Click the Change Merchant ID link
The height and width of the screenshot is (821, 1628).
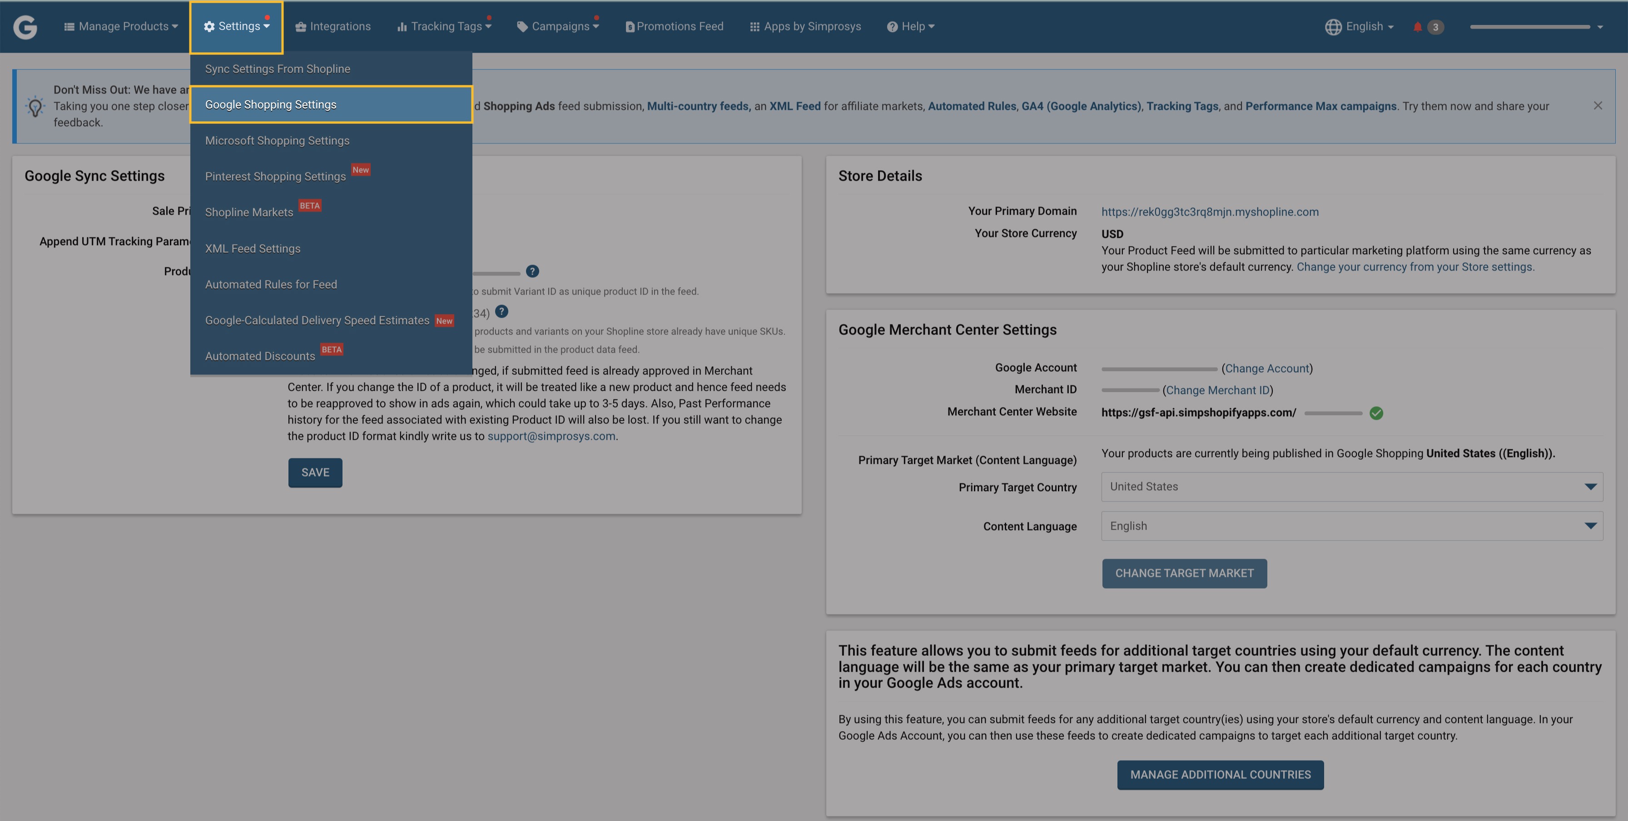point(1217,390)
